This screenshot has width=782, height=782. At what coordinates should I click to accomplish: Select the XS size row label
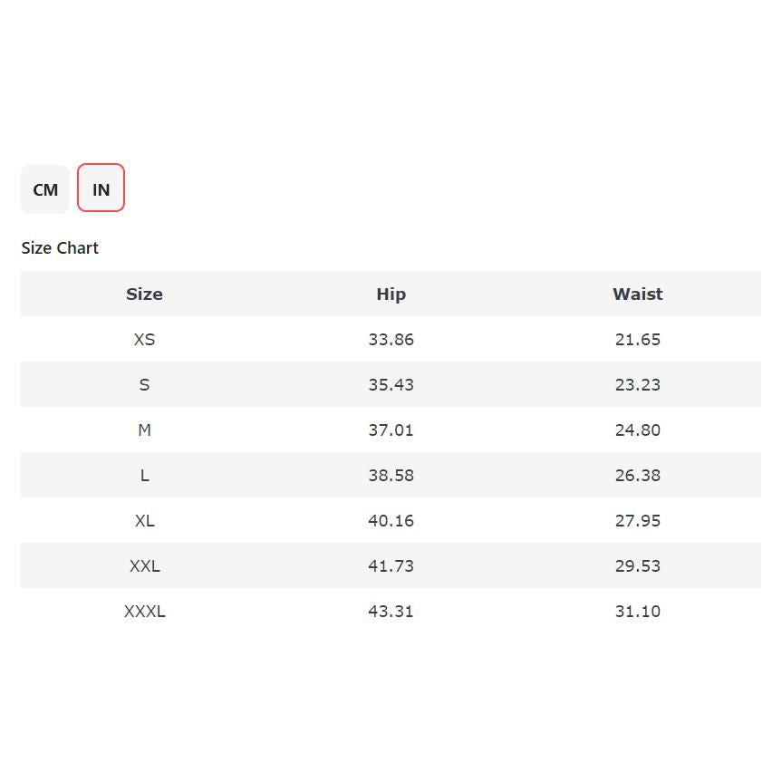tap(144, 340)
